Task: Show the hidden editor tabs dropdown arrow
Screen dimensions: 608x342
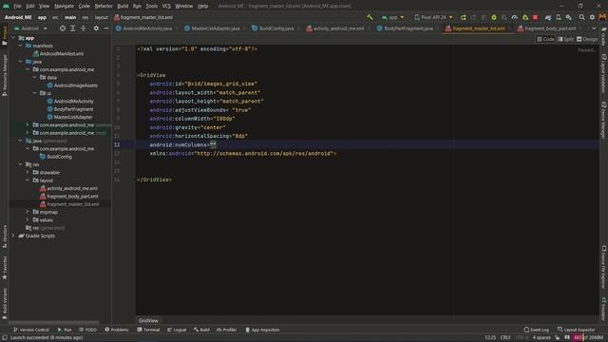Action: pos(594,28)
